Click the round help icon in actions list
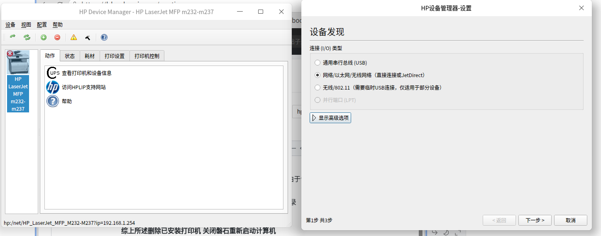Image resolution: width=601 pixels, height=236 pixels. (53, 101)
